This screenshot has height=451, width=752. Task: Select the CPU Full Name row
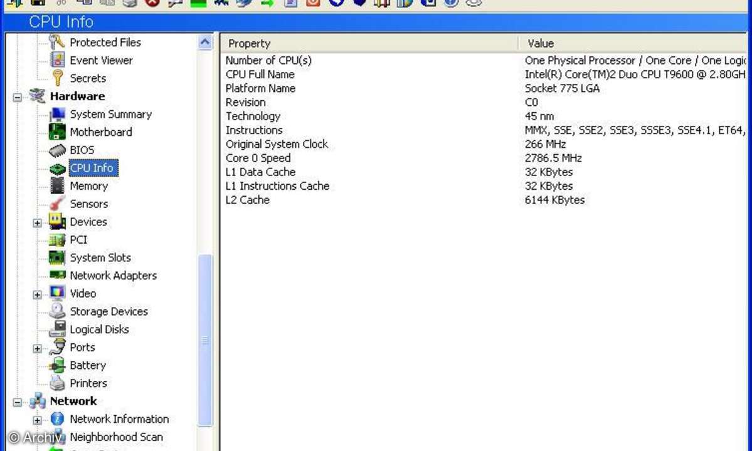[484, 75]
